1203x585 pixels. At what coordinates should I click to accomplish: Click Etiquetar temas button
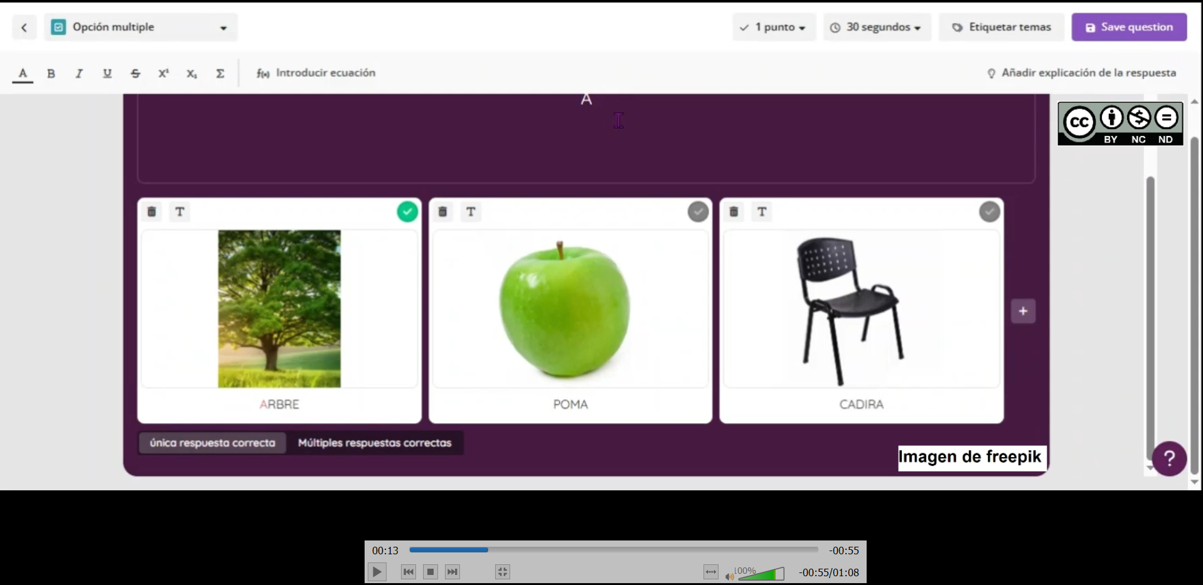[x=1002, y=27]
